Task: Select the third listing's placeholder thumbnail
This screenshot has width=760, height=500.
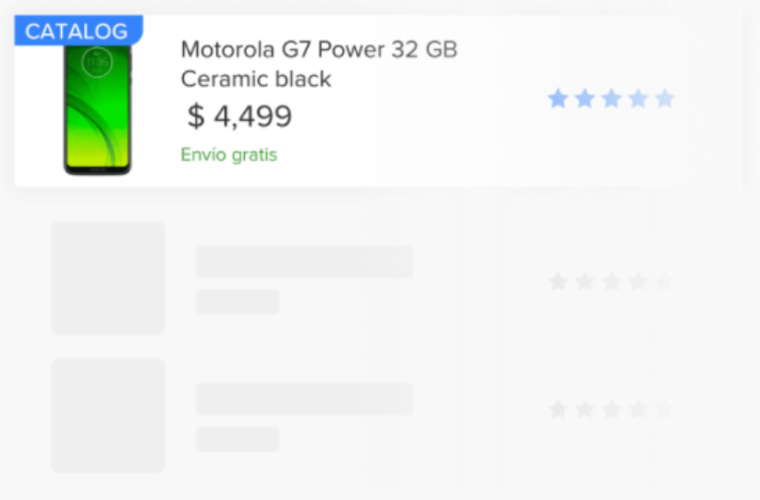Action: pyautogui.click(x=108, y=415)
